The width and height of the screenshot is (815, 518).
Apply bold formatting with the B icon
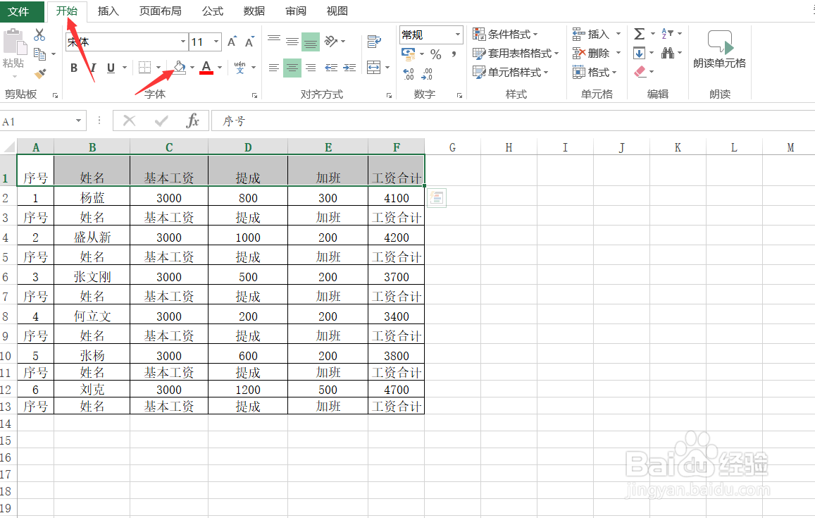[73, 68]
